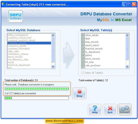Screen dimensions: 138x124
Task: Close the converter window
Action: click(134, 4)
